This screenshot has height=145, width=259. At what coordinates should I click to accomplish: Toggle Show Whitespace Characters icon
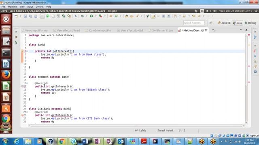(x=169, y=16)
